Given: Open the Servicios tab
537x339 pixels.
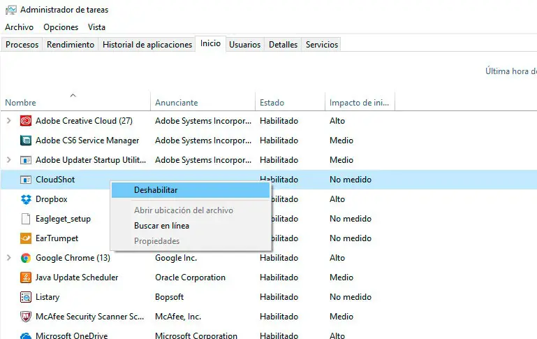Looking at the screenshot, I should coord(322,45).
